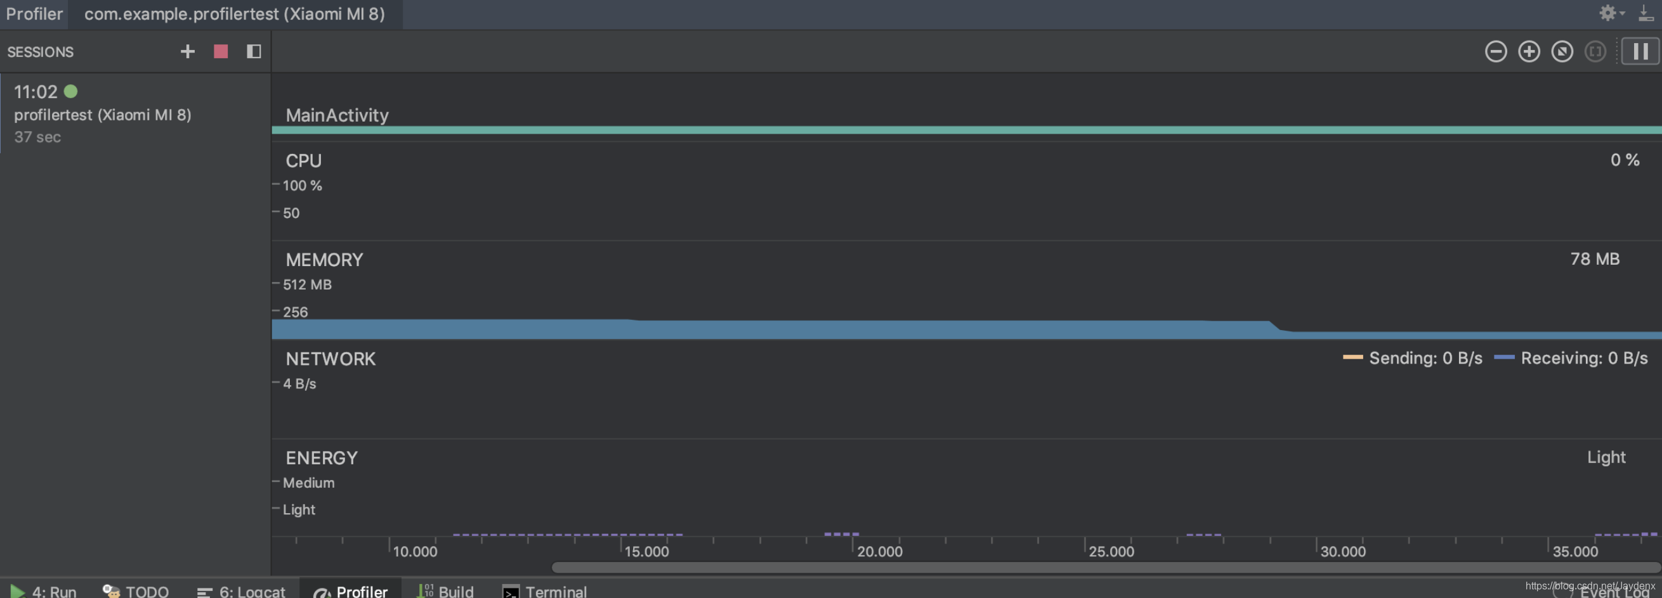
Task: Click the zoom to selection icon
Action: point(1595,51)
